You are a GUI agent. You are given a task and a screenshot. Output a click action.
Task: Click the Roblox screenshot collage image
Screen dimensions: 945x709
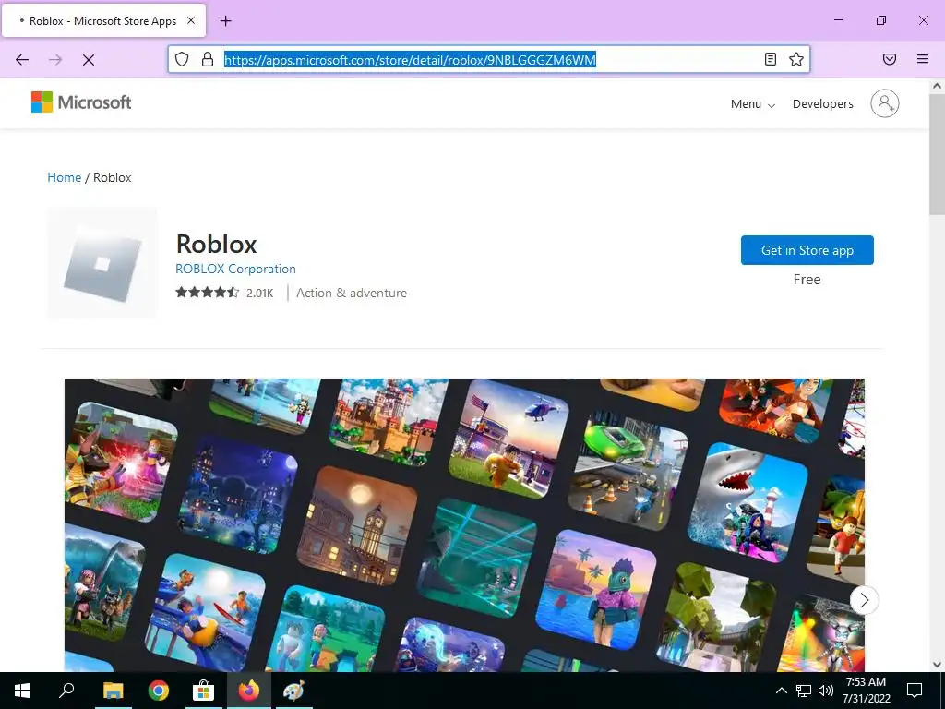[x=464, y=524]
